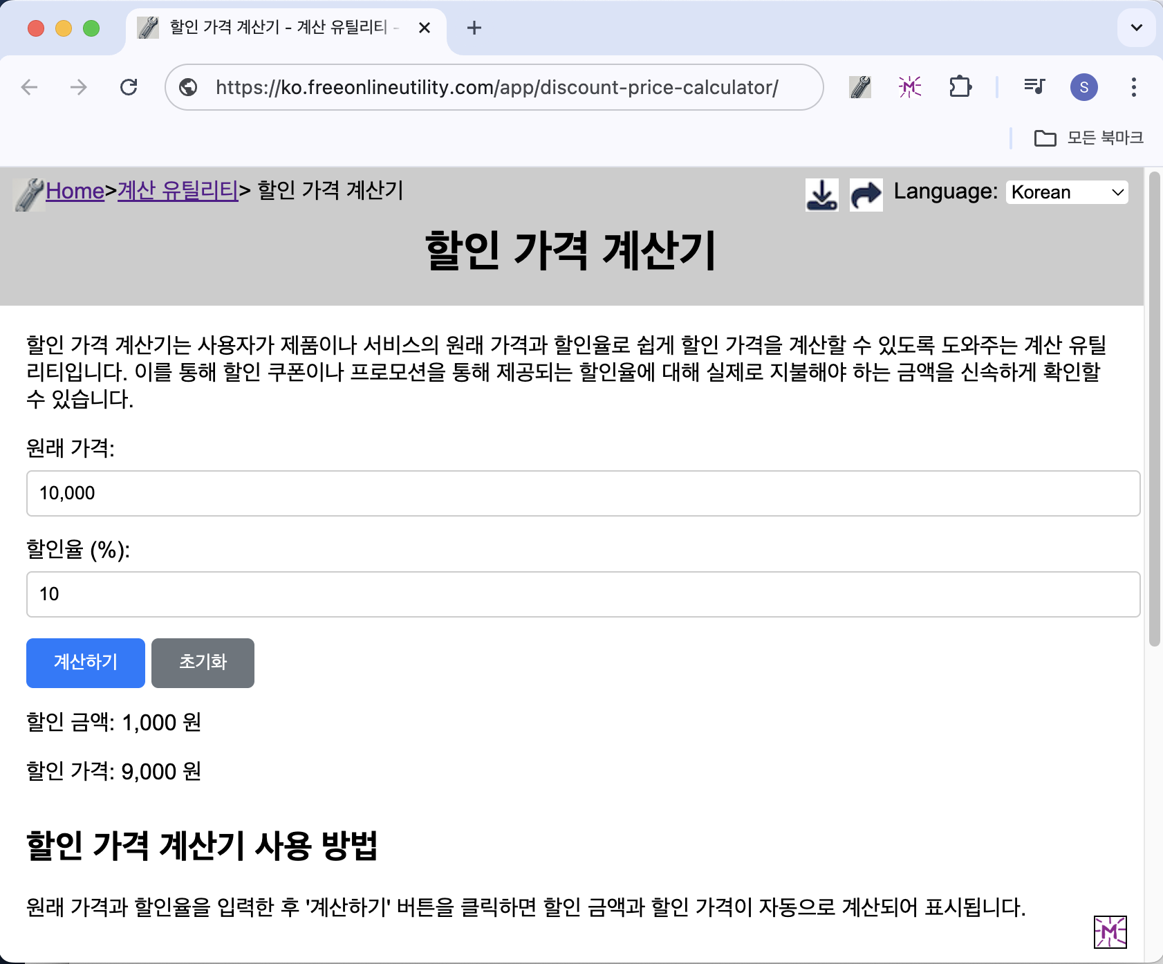1163x964 pixels.
Task: Open the Extensions puzzle piece menu
Action: pyautogui.click(x=960, y=87)
